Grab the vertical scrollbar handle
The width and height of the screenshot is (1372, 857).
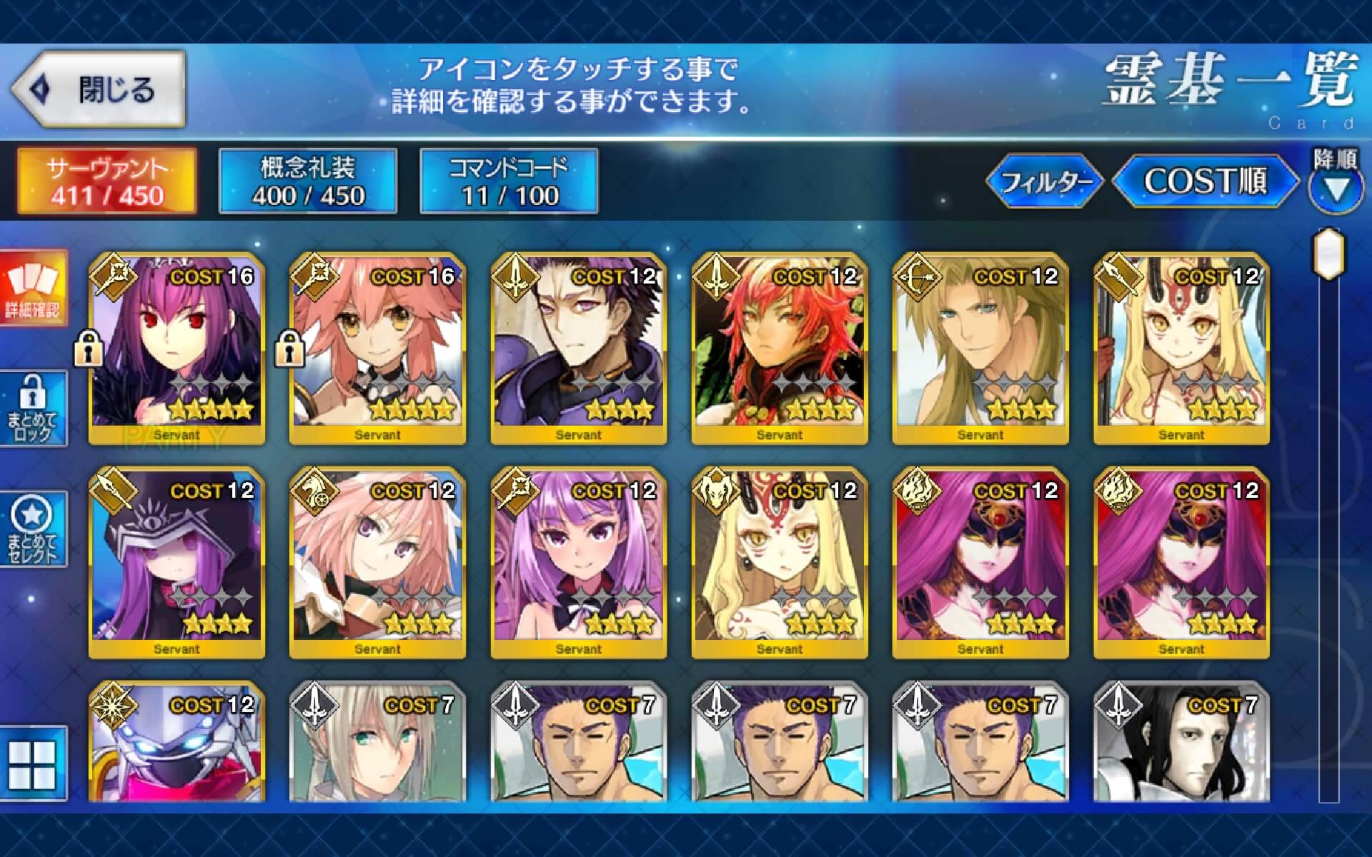(1328, 254)
